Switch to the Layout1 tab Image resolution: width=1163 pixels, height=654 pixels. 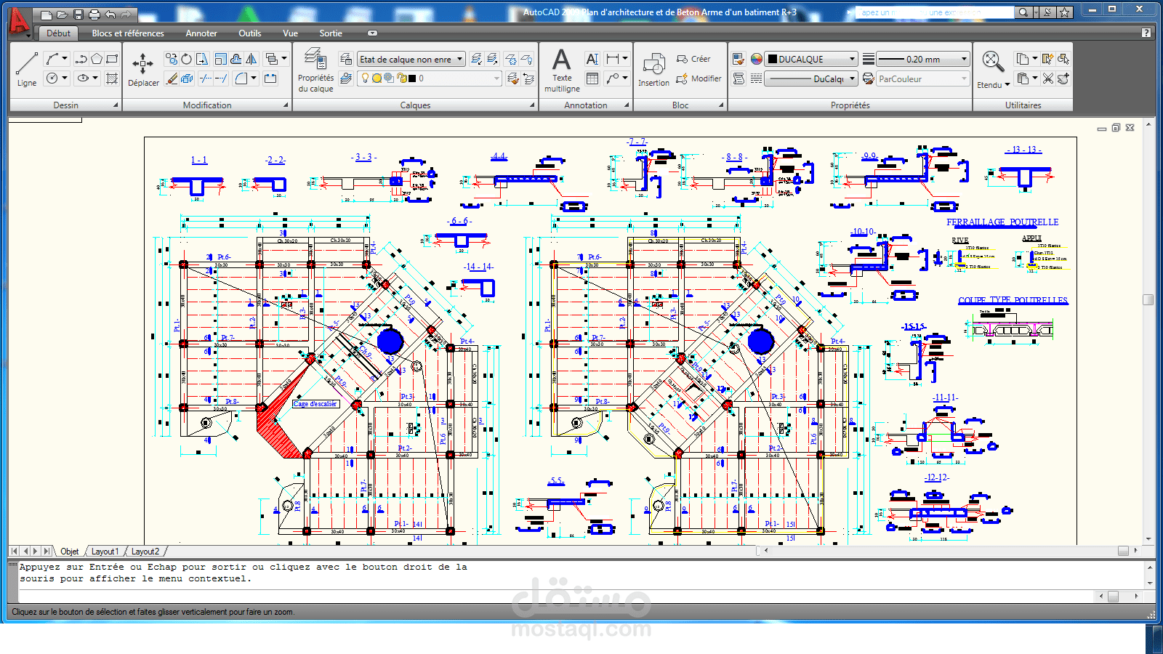click(105, 552)
